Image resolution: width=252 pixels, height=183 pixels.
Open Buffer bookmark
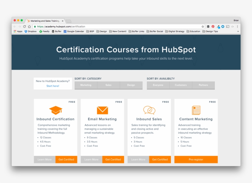pyautogui.click(x=57, y=31)
